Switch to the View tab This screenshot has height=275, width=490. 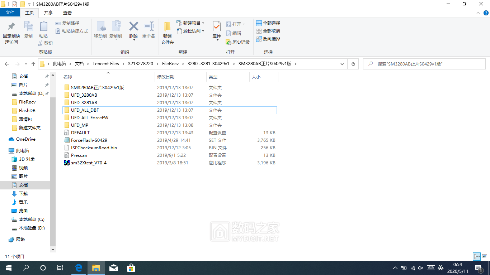[x=67, y=13]
